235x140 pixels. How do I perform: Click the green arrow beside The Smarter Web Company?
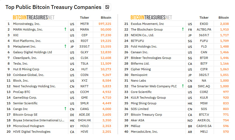pyautogui.click(x=183, y=86)
